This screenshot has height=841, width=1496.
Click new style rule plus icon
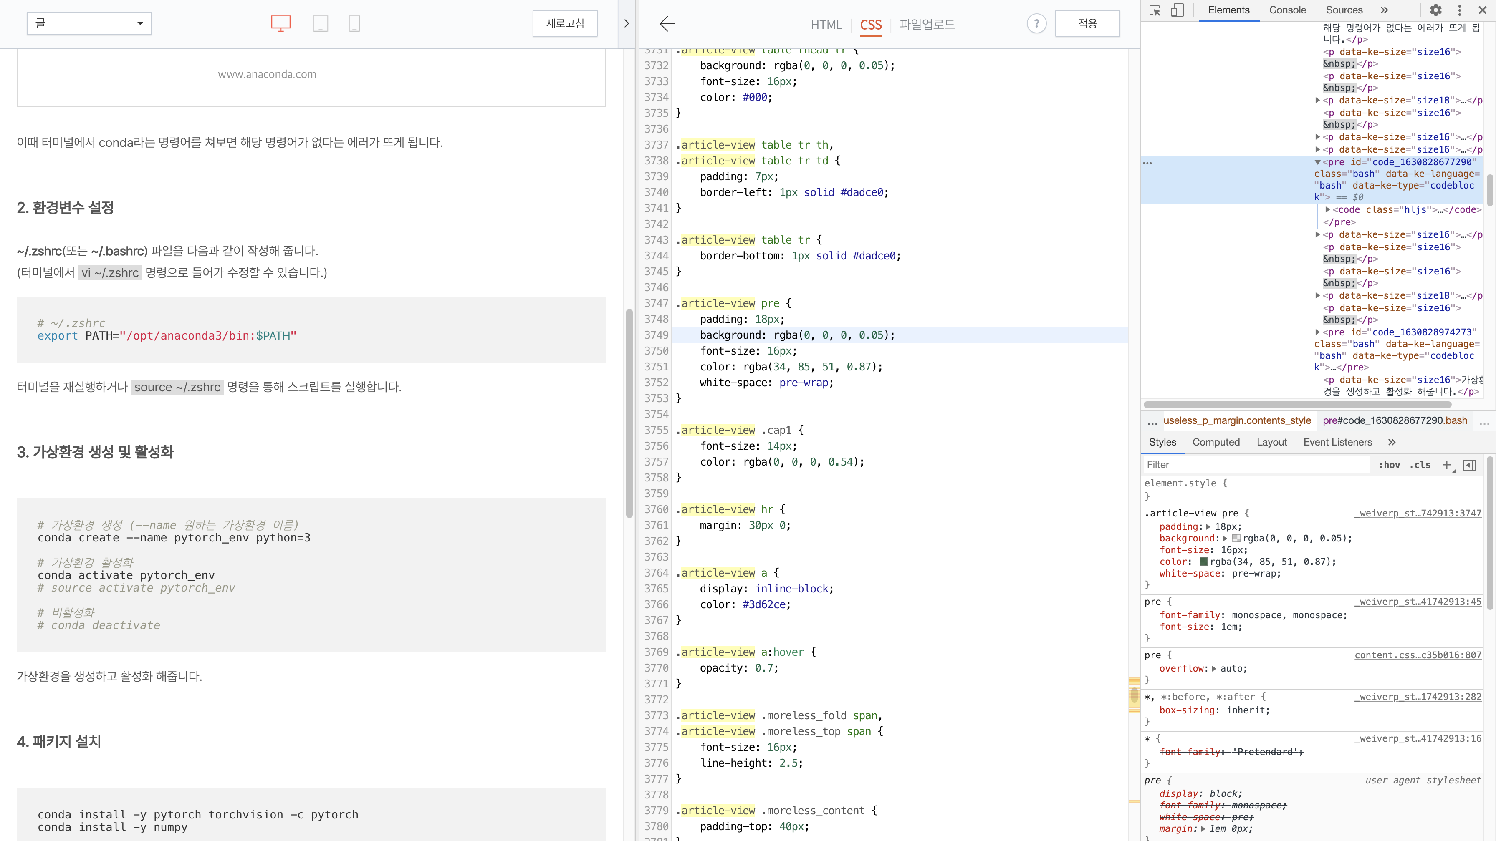[x=1447, y=465]
